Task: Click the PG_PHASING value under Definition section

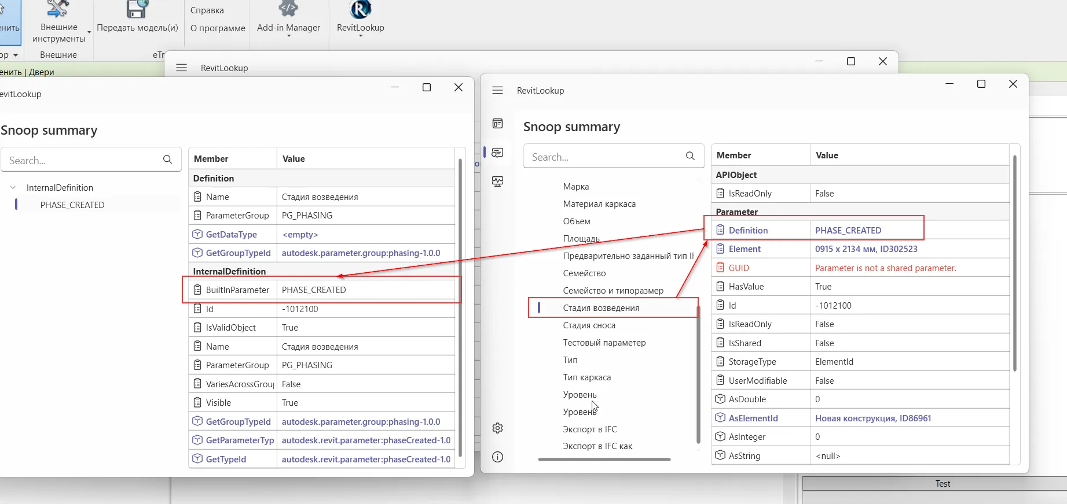Action: tap(307, 216)
